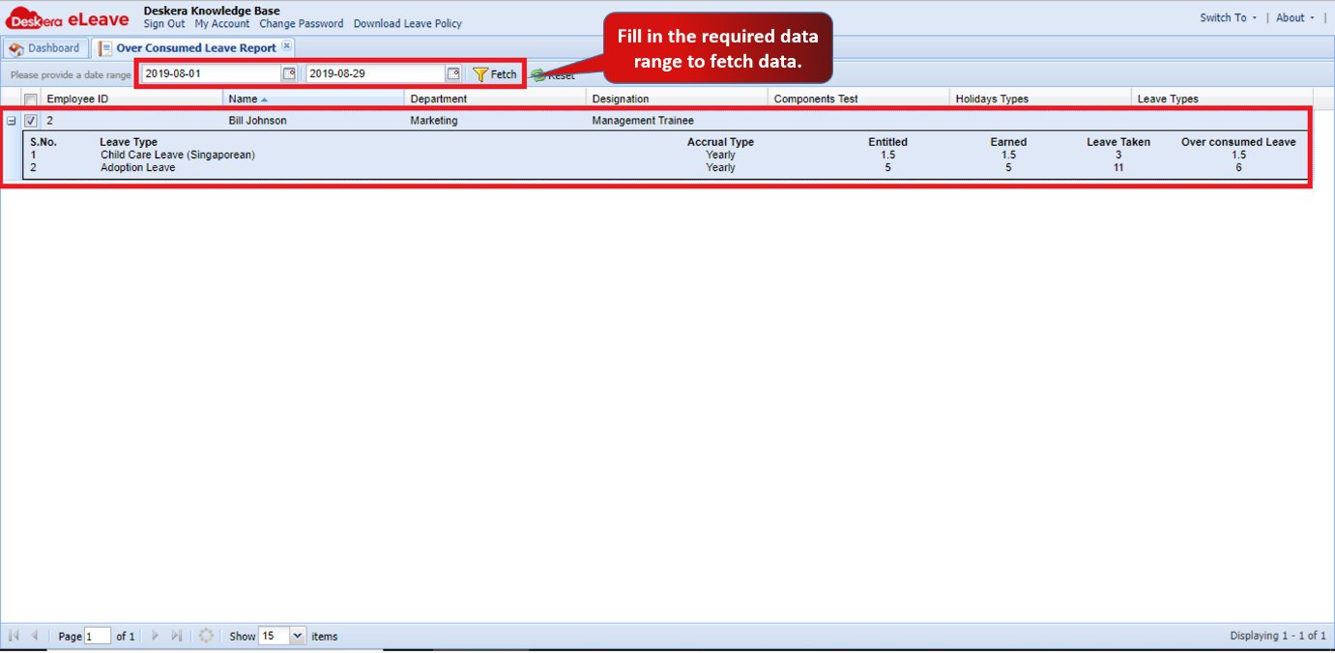Click the Sign Out link

point(164,24)
